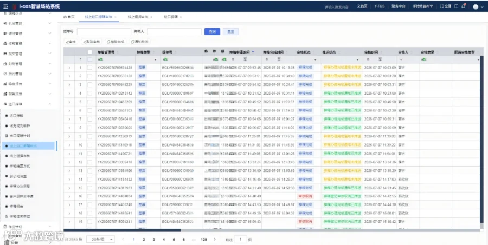This screenshot has height=245, width=488.
Task: Select checkbox for row YX2026070713354926
Action: [x=90, y=171]
